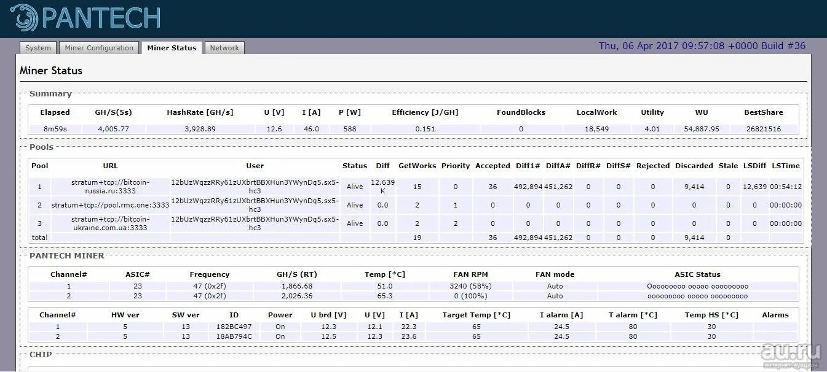Click the Frequency column header
The width and height of the screenshot is (827, 372).
[x=210, y=274]
